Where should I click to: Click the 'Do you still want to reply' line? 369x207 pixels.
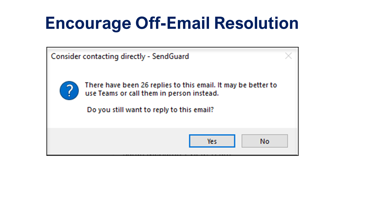pos(150,110)
